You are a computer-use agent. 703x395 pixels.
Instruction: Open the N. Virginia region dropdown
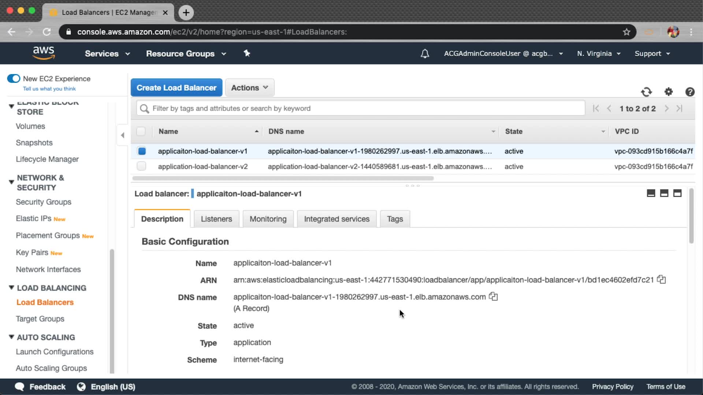[x=599, y=54]
